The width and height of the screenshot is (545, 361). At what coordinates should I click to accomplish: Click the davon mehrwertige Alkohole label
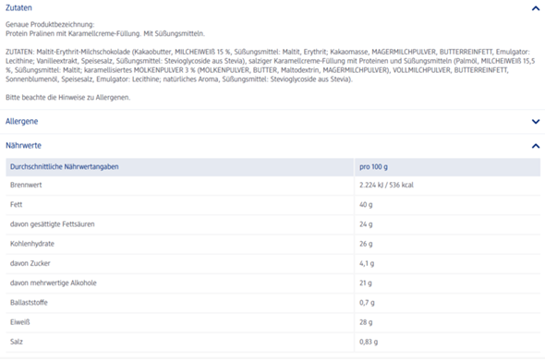point(54,283)
